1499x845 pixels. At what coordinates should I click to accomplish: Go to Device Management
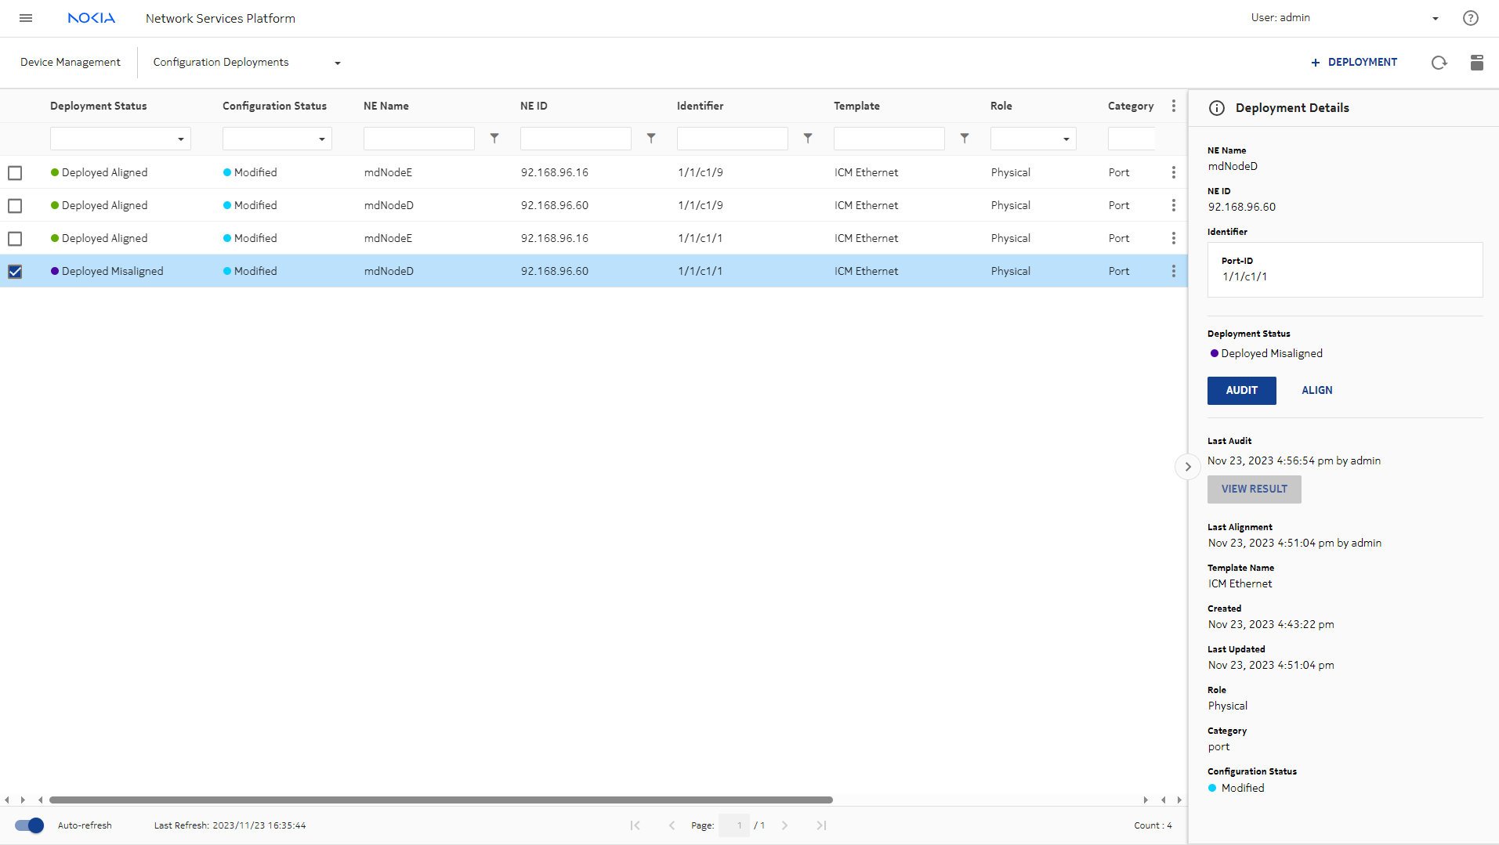[71, 63]
